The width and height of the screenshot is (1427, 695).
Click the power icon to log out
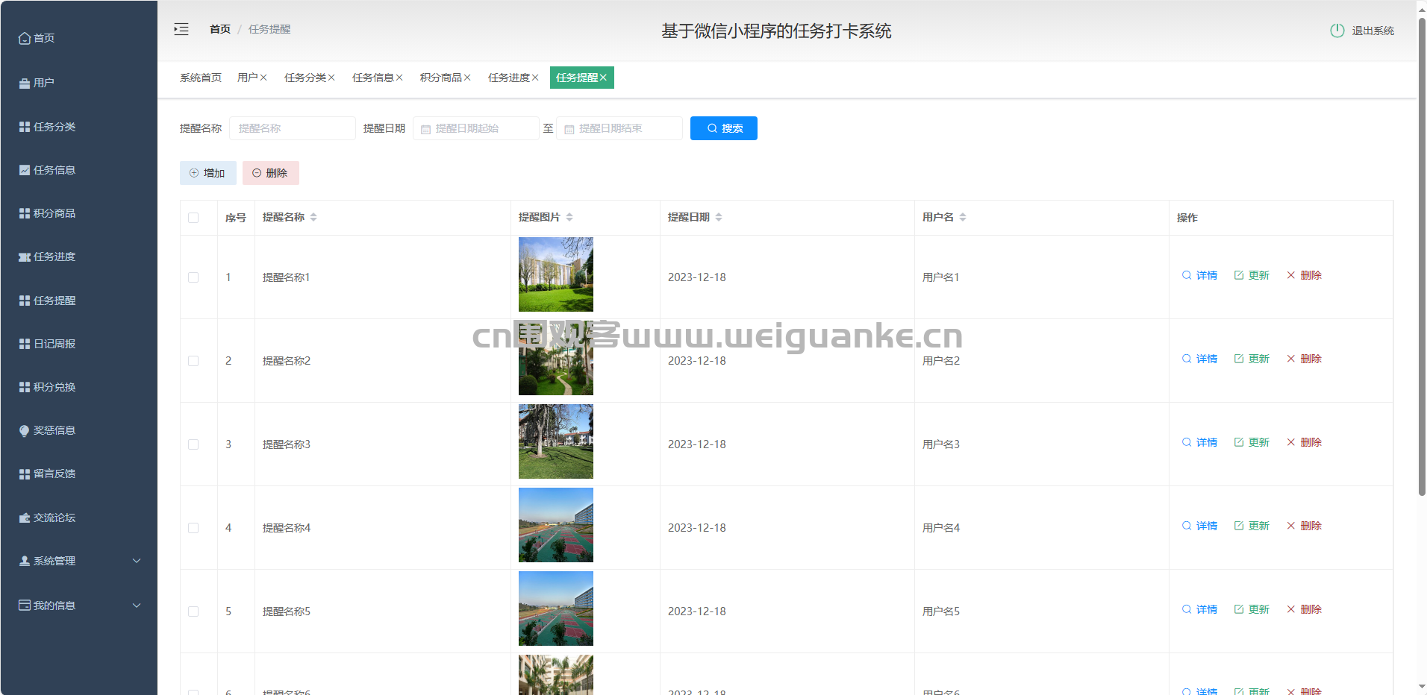[1337, 31]
